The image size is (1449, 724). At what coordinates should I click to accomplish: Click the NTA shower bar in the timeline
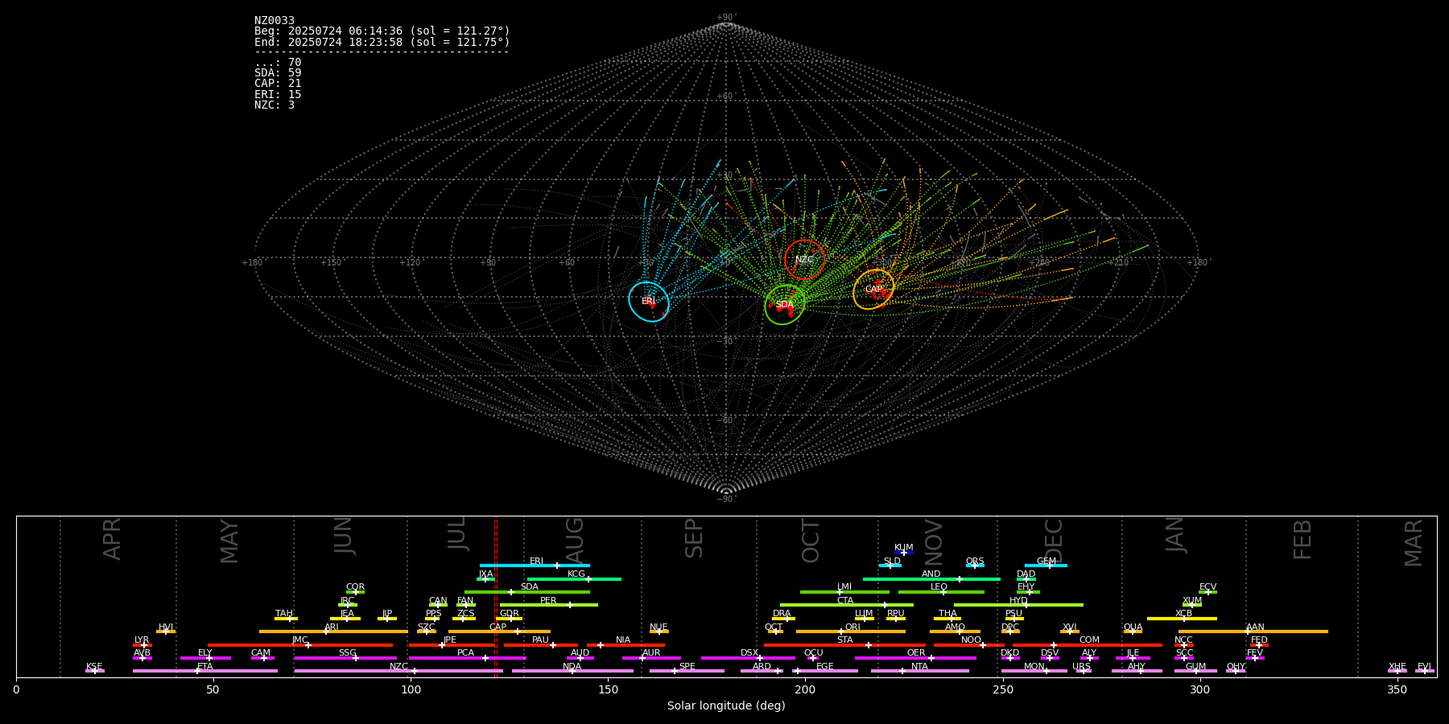919,671
